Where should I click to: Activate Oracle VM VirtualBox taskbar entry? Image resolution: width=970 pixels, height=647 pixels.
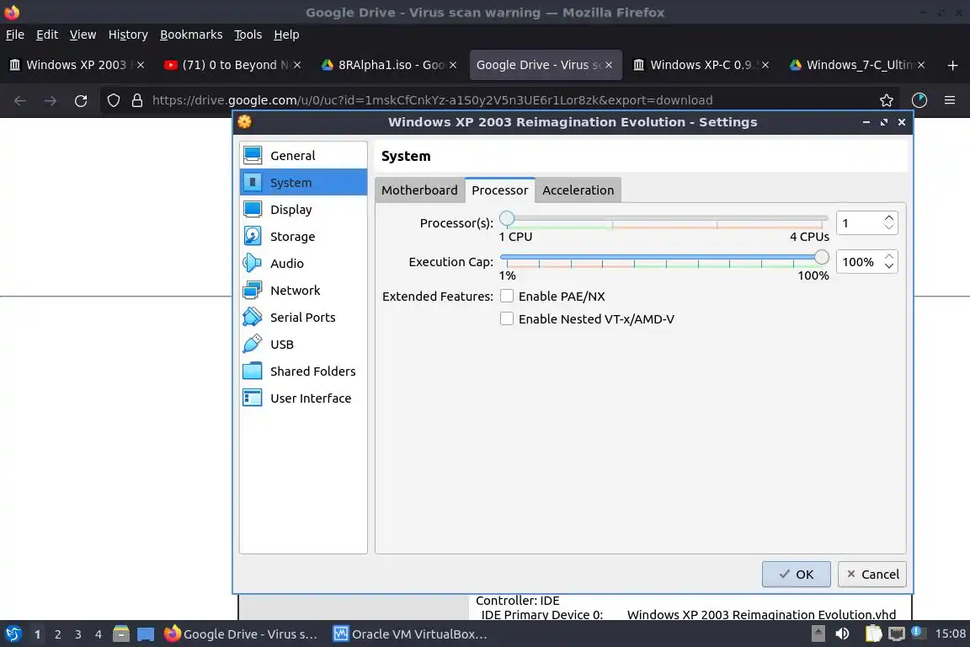pos(410,634)
